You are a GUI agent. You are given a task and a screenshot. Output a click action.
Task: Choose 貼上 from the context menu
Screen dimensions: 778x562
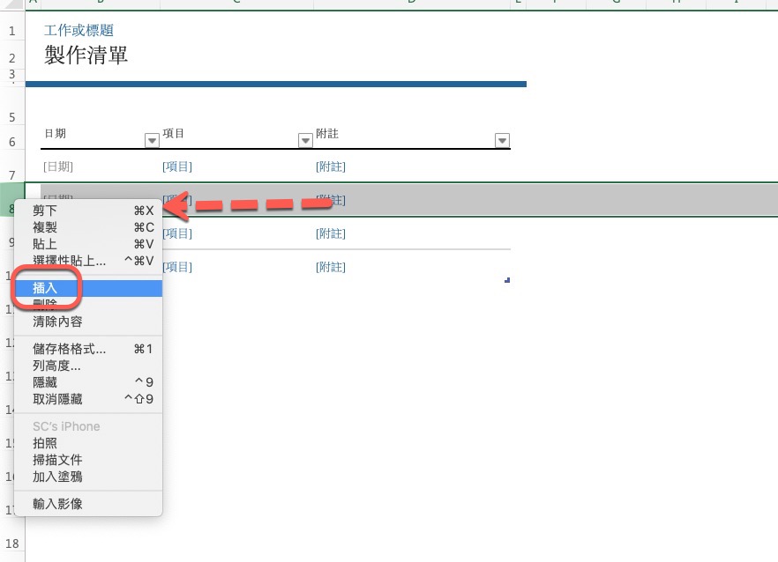pos(88,244)
